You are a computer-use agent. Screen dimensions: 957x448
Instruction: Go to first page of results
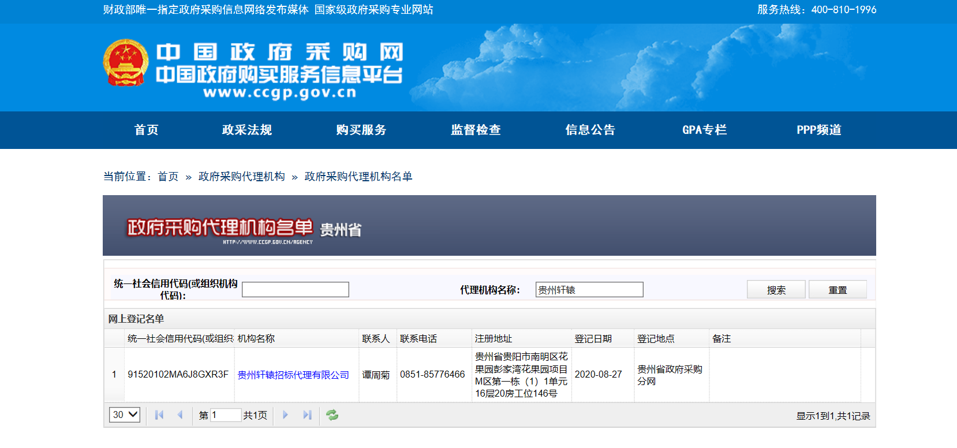click(159, 415)
